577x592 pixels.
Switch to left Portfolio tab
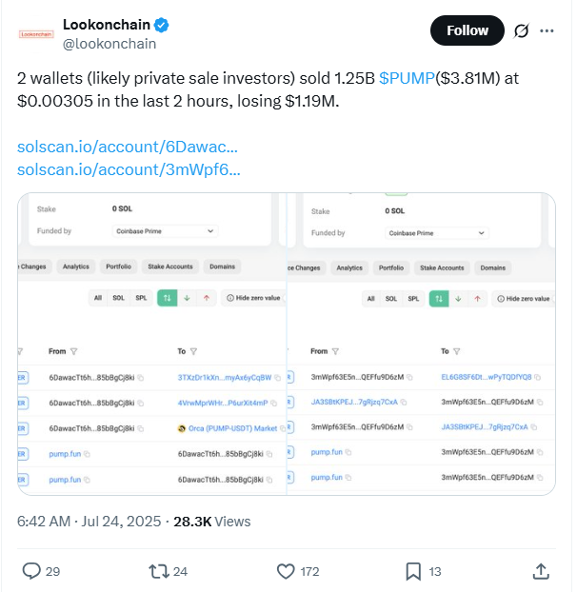pos(118,266)
